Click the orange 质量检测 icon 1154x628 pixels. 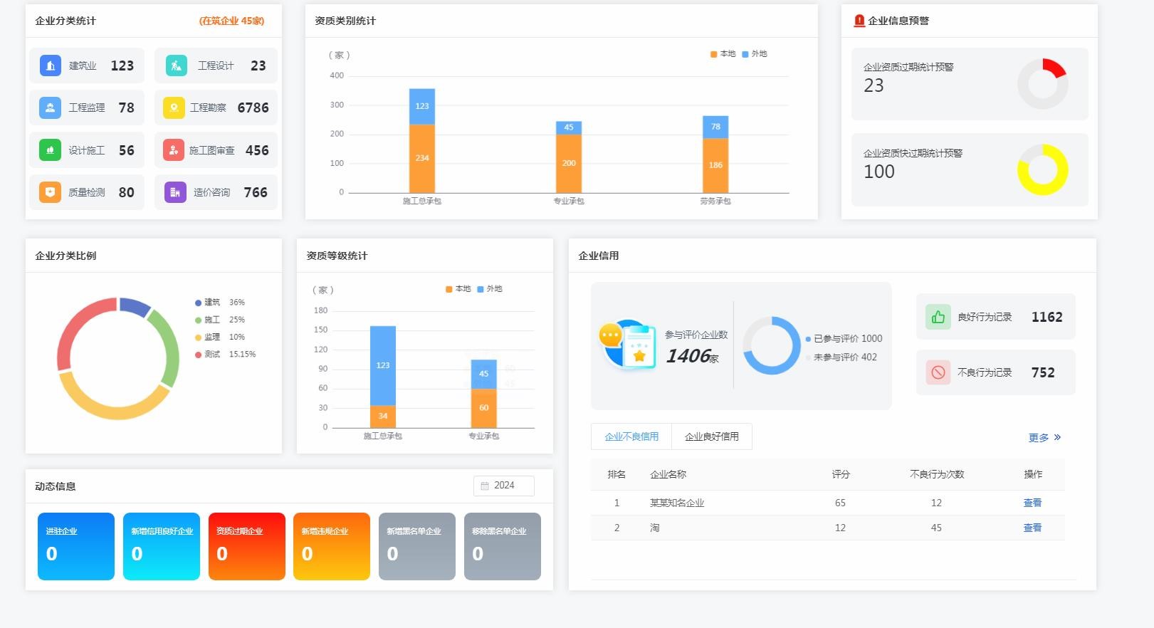tap(50, 192)
